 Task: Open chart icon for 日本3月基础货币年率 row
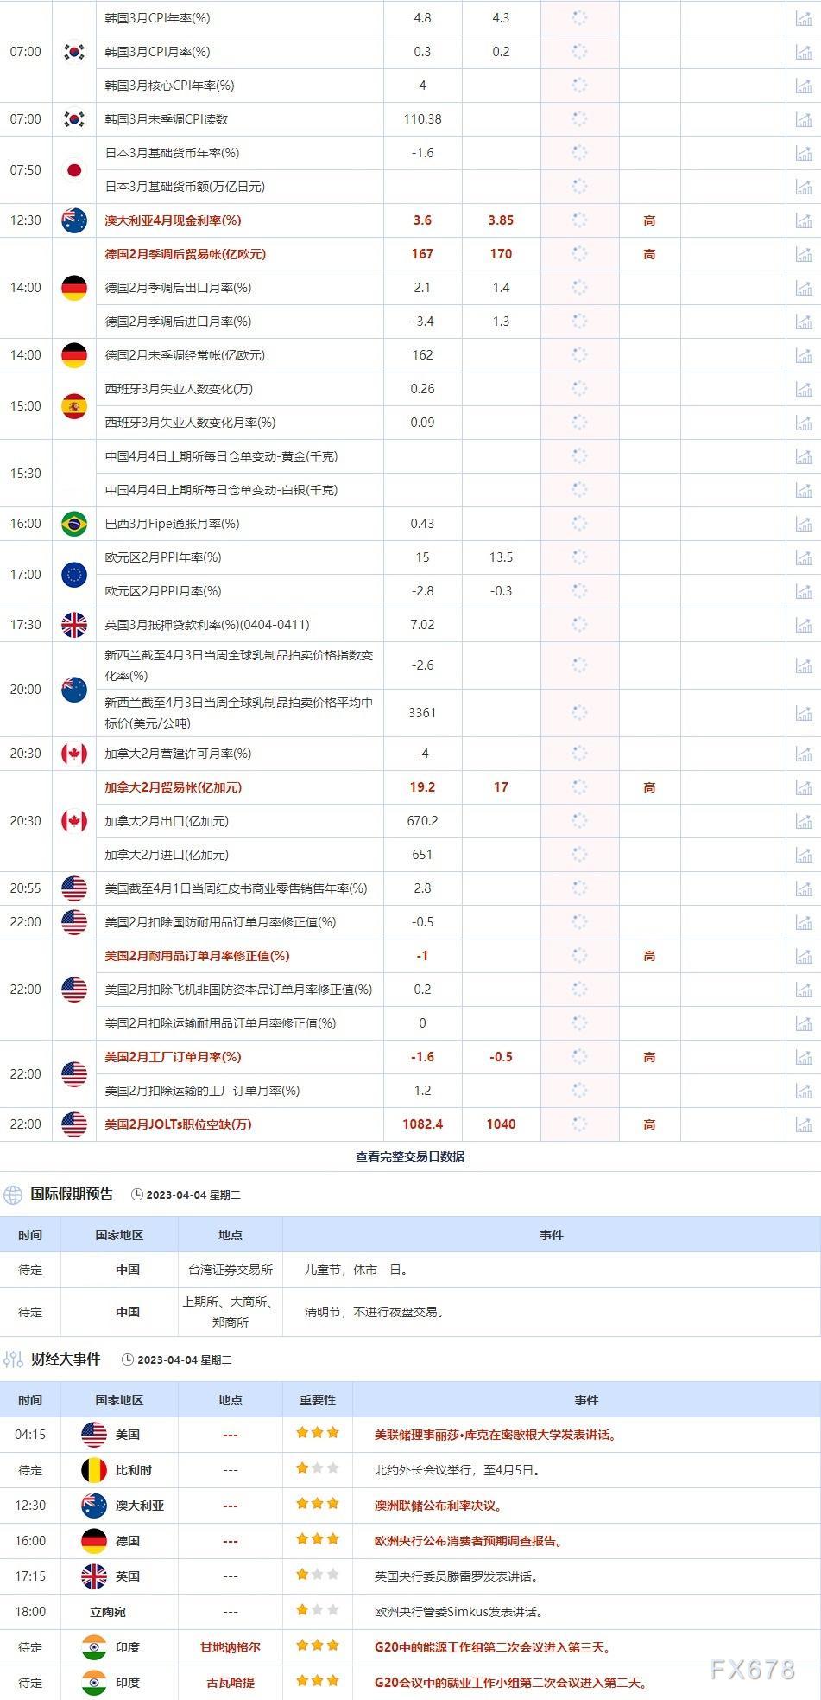[803, 153]
